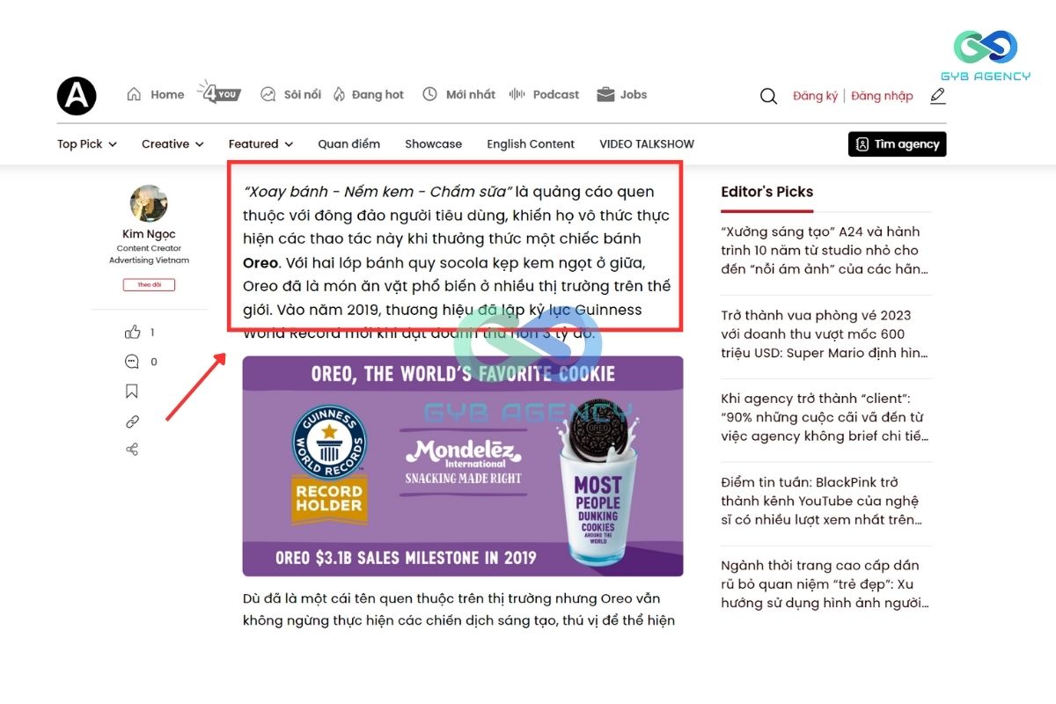Expand the Top Pick dropdown
This screenshot has width=1056, height=704.
click(87, 144)
